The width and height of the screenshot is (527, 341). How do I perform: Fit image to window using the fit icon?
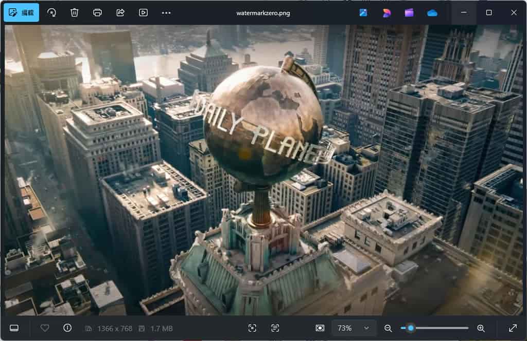click(x=320, y=328)
